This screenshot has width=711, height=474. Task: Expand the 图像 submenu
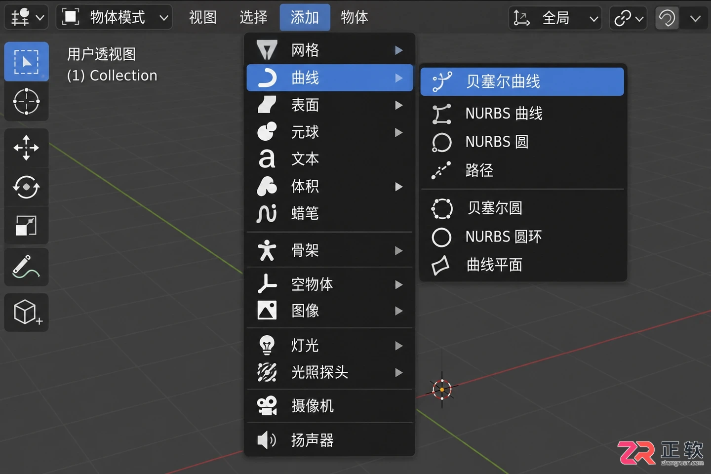tap(330, 311)
